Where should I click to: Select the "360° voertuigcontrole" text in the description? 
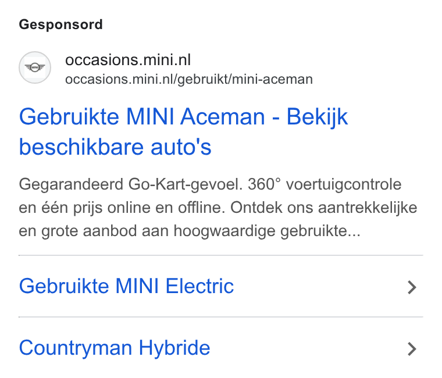[x=325, y=184]
